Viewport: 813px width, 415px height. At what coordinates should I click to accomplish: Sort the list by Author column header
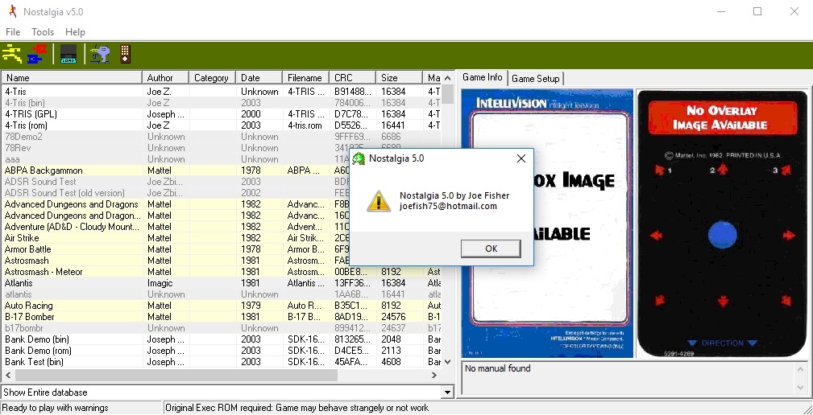(x=165, y=78)
